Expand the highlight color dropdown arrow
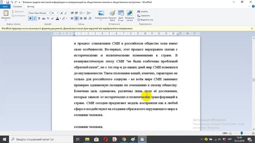The image size is (255, 143). pyautogui.click(x=67, y=19)
